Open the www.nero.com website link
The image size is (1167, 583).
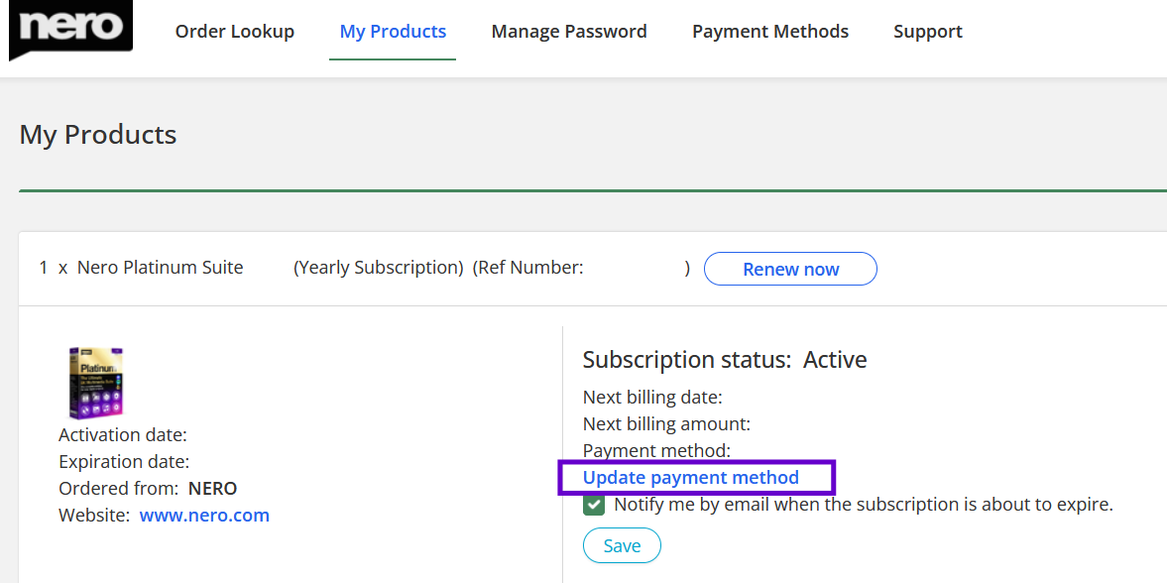pyautogui.click(x=204, y=516)
